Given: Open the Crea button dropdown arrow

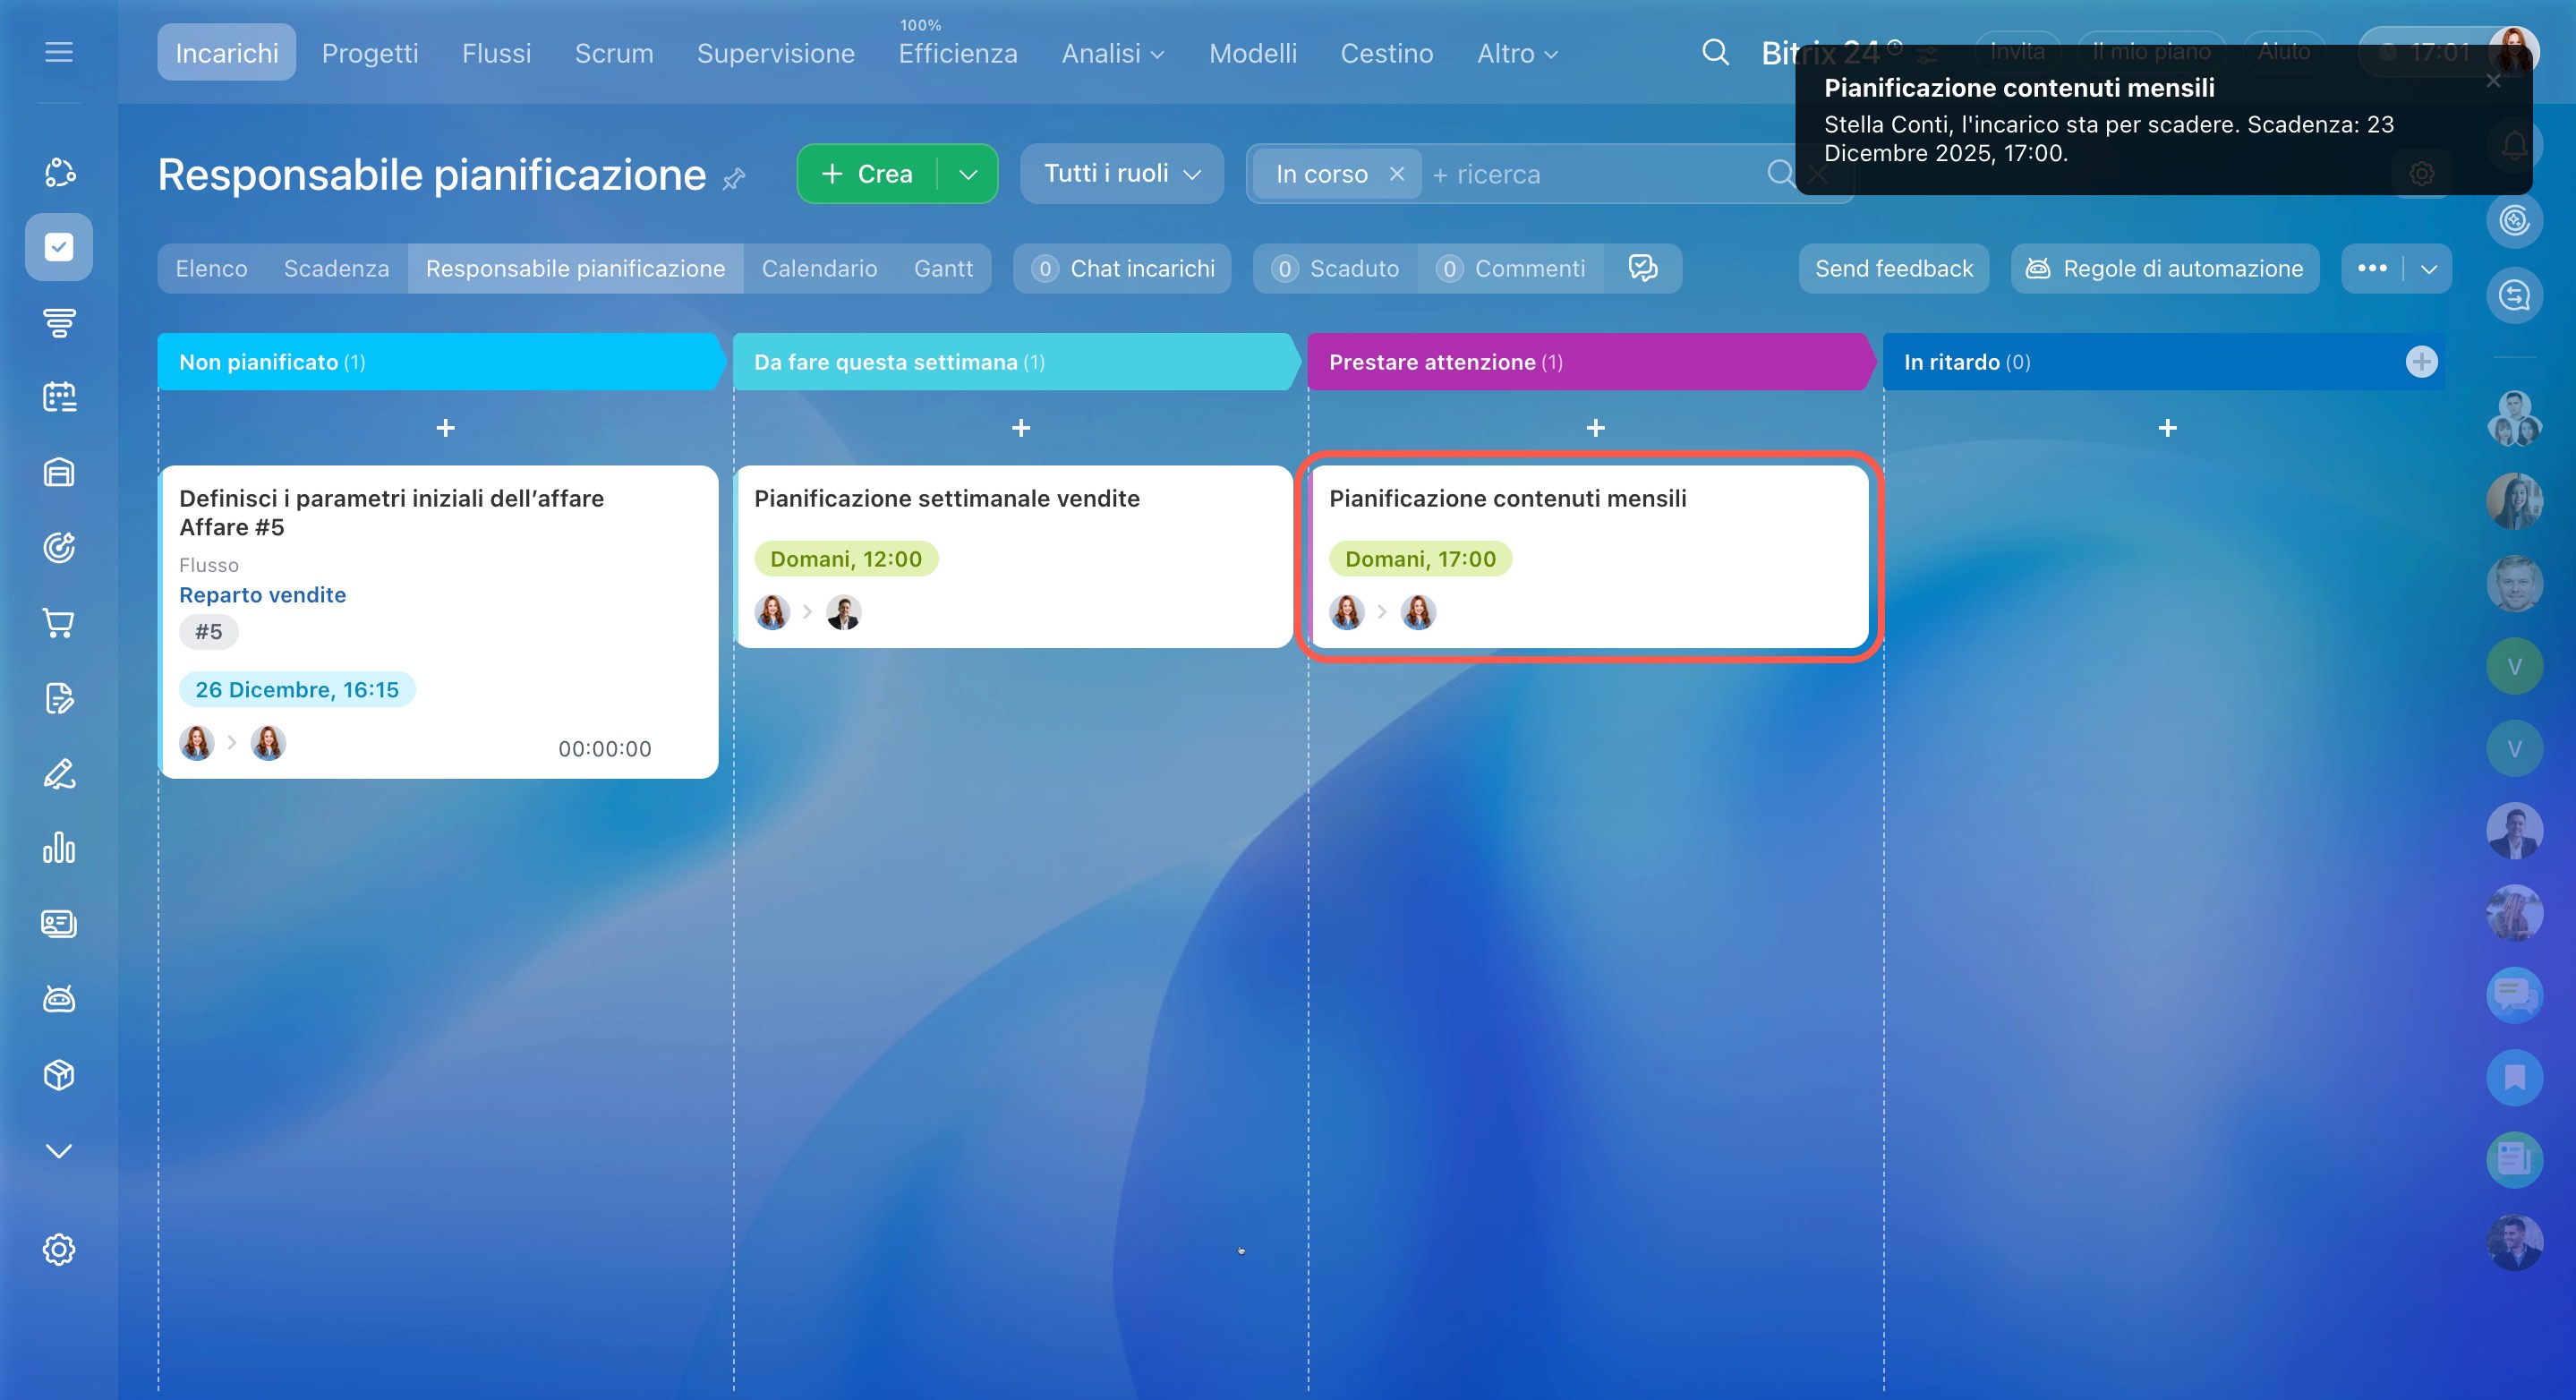Looking at the screenshot, I should click(x=967, y=174).
